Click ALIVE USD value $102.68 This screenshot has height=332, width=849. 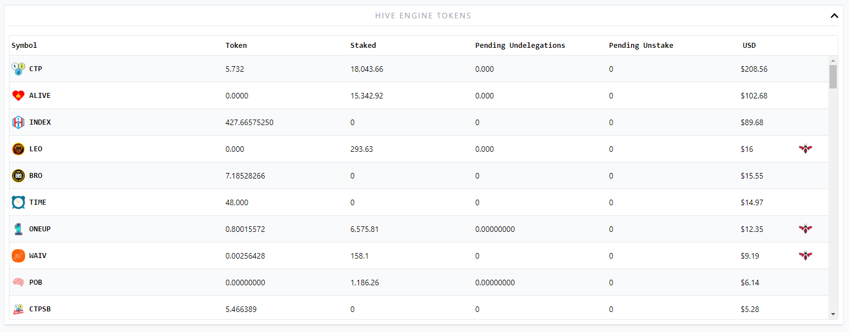click(x=754, y=96)
